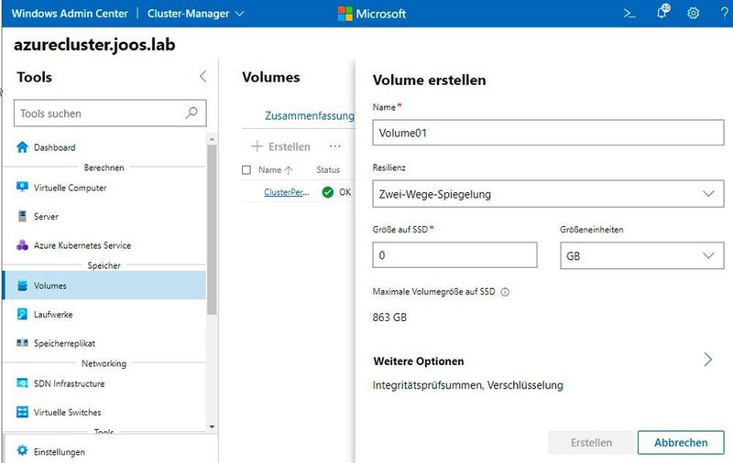The height and width of the screenshot is (463, 733).
Task: Click the Größe auf SSD input field
Action: 454,255
